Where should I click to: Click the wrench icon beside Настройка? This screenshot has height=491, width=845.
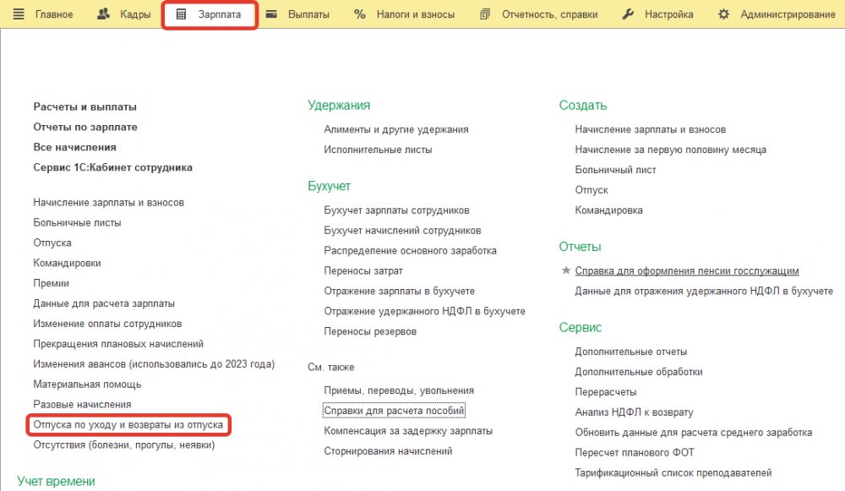coord(628,14)
